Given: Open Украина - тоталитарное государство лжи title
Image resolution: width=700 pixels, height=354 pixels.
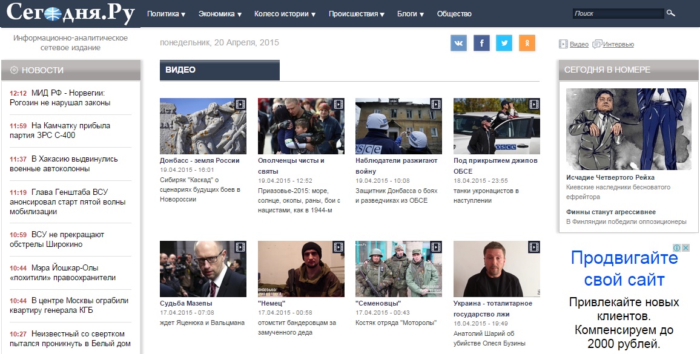Looking at the screenshot, I should point(493,309).
